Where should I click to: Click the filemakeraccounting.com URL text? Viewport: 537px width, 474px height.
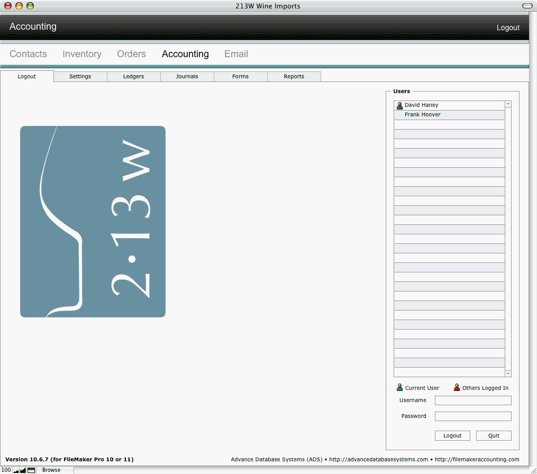click(x=477, y=459)
